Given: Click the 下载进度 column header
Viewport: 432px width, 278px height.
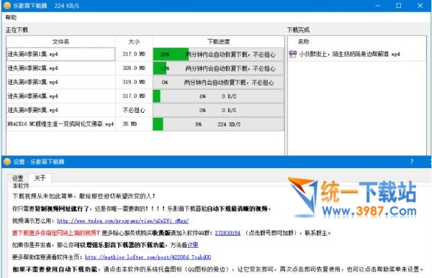Looking at the screenshot, I should (218, 42).
